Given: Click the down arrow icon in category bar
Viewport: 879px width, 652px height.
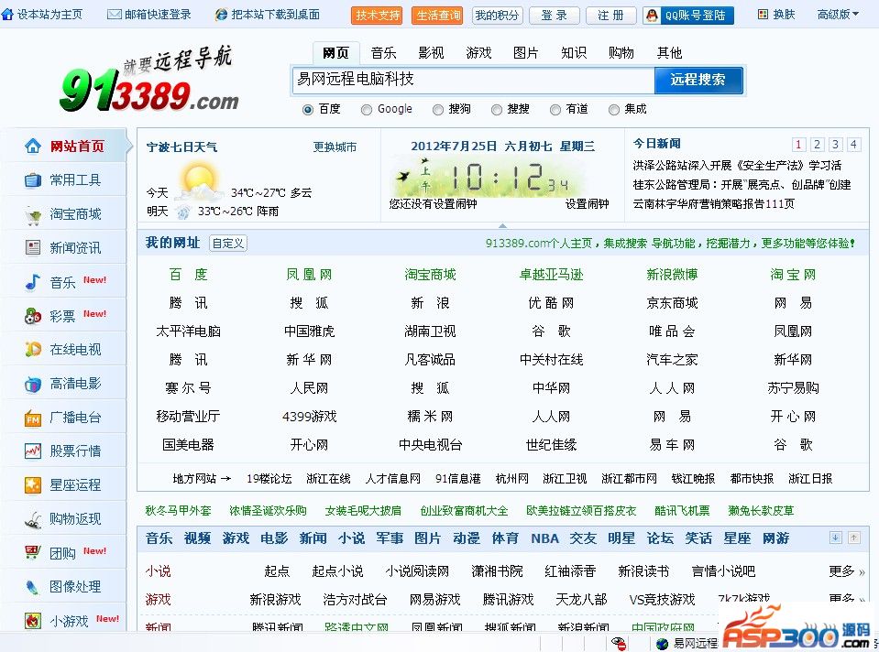Looking at the screenshot, I should pyautogui.click(x=835, y=538).
